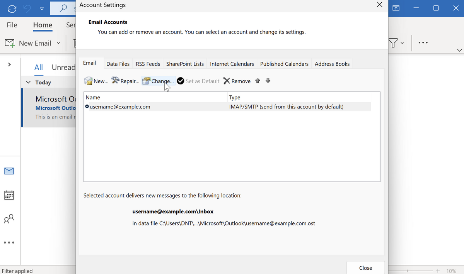Image resolution: width=464 pixels, height=274 pixels.
Task: Collapse the ribbon with the chevron
Action: pyautogui.click(x=459, y=50)
